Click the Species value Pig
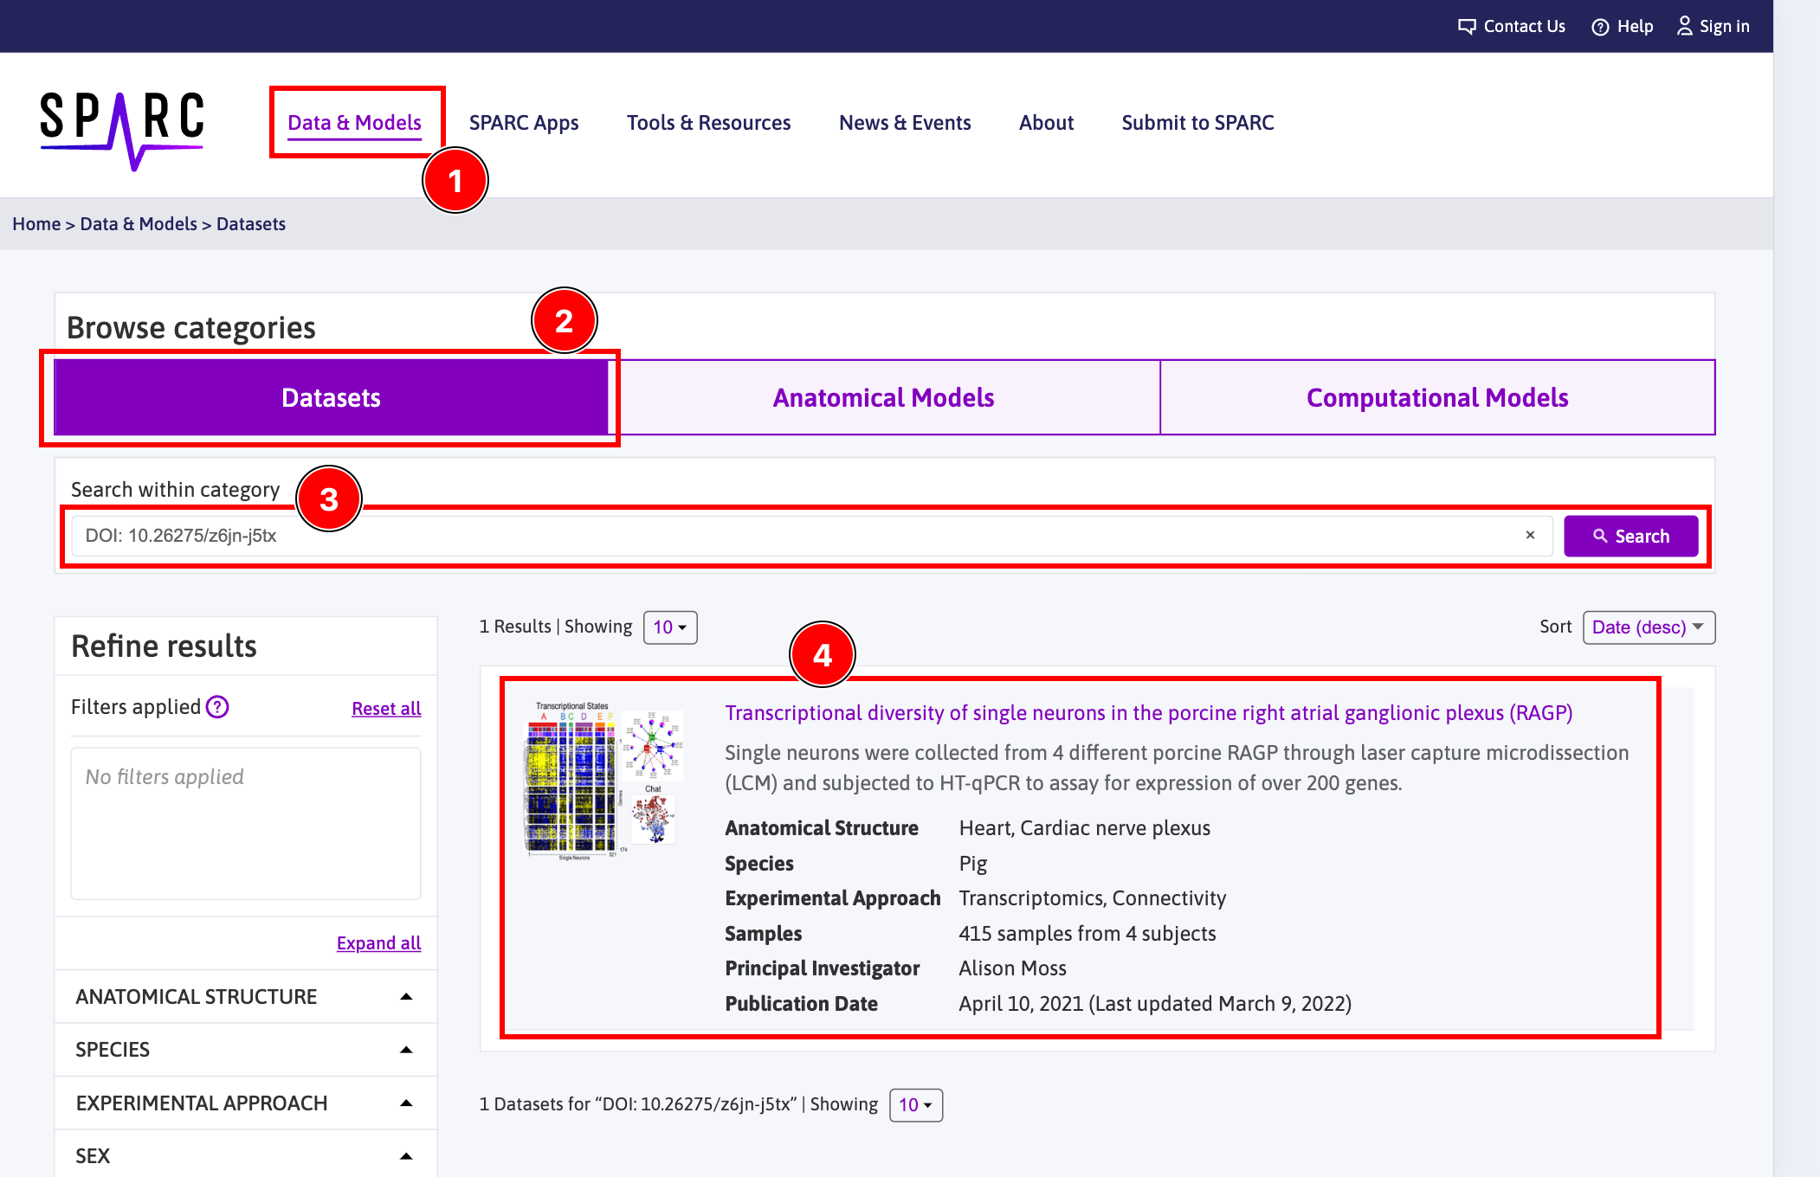This screenshot has width=1820, height=1177. coord(973,864)
